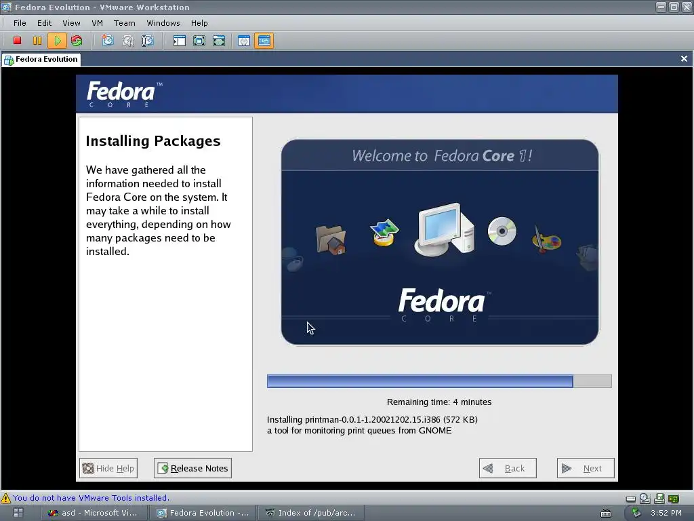This screenshot has height=521, width=694.
Task: Open the Help menu
Action: click(199, 23)
